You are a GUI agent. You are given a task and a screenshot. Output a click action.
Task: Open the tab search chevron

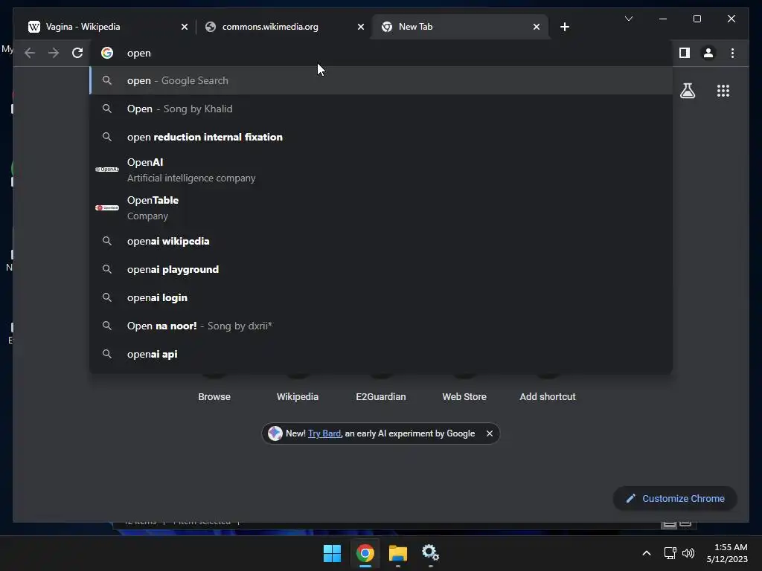[628, 19]
